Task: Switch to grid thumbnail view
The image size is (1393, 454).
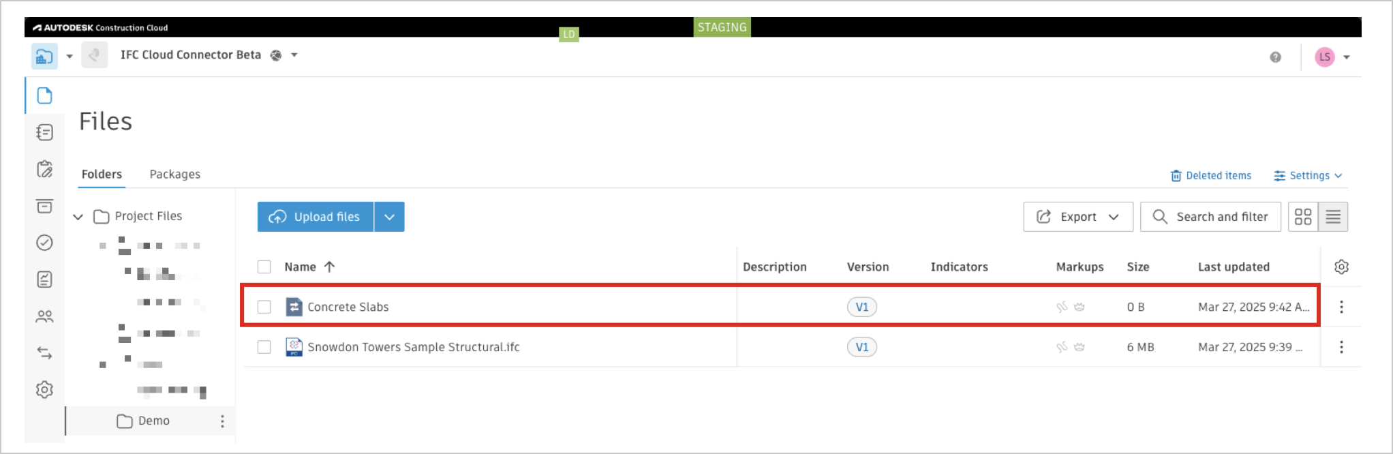Action: click(x=1303, y=217)
